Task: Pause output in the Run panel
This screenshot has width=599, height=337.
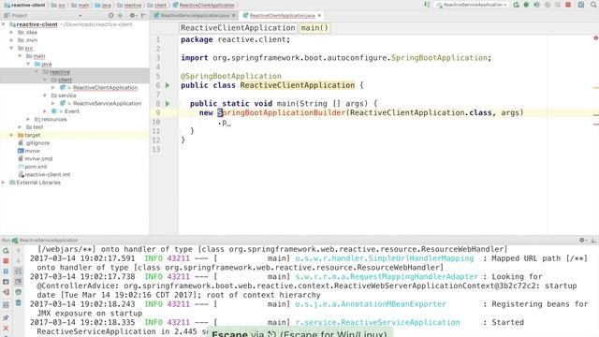Action: pos(6,271)
